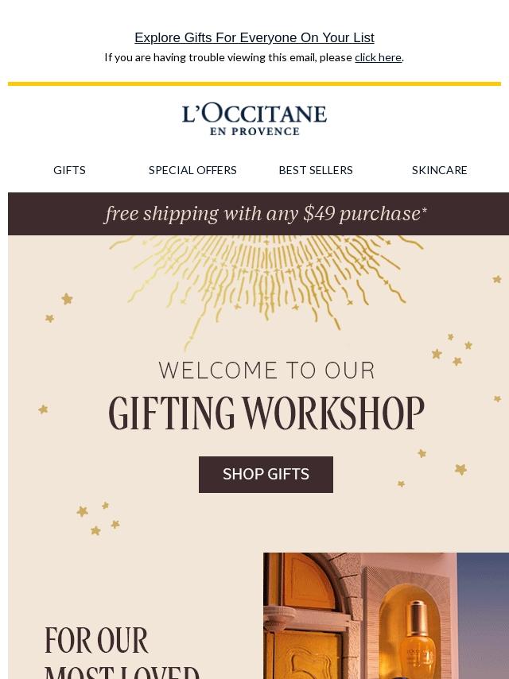Click the free shipping $49 purchase banner
Image resolution: width=509 pixels, height=679 pixels.
[266, 214]
